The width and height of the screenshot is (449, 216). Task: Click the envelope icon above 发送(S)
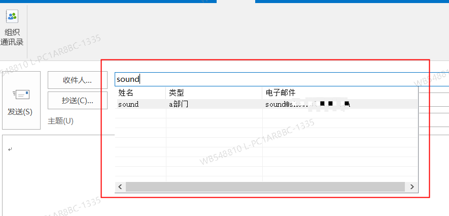point(21,95)
